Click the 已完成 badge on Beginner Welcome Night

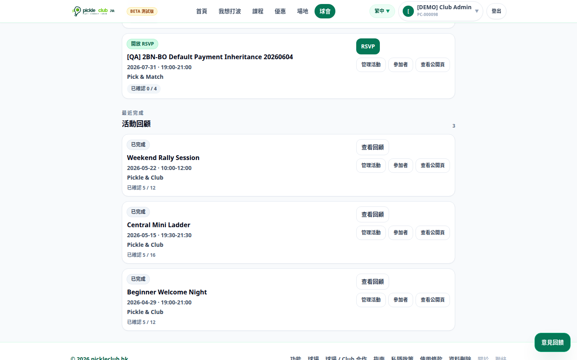point(138,279)
